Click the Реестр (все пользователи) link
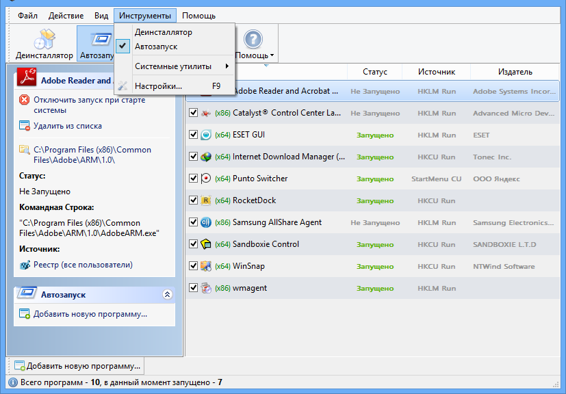The image size is (566, 394). point(83,265)
